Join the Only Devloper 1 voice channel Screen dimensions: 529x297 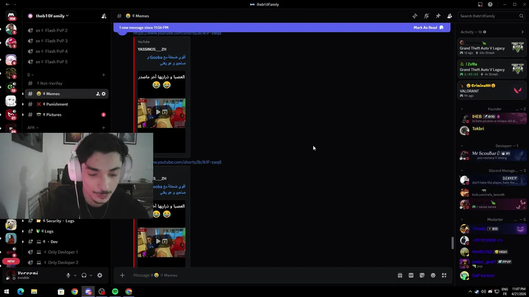click(x=66, y=252)
